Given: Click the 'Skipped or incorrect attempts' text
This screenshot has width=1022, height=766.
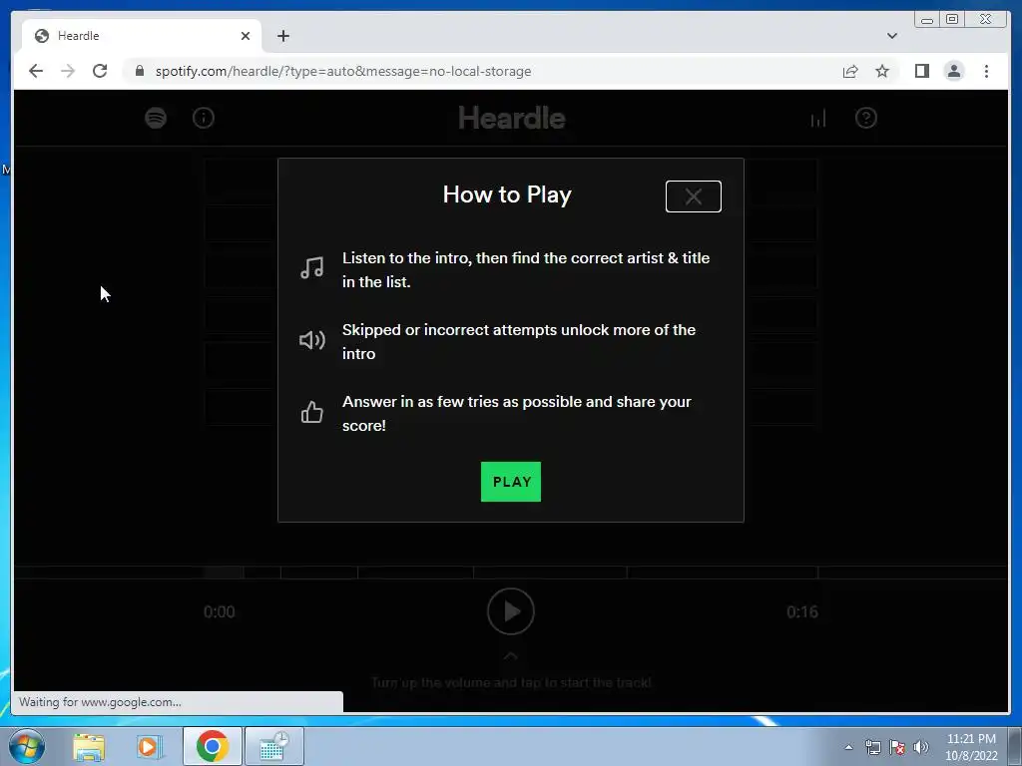Looking at the screenshot, I should (519, 341).
